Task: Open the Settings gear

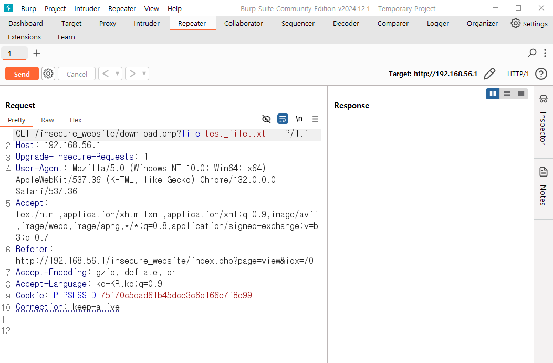Action: [529, 23]
